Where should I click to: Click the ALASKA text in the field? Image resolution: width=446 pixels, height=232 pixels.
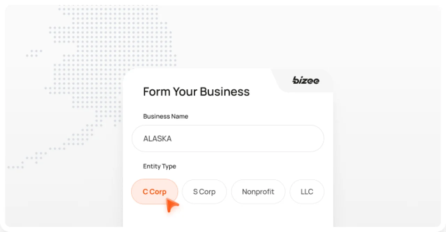(157, 139)
